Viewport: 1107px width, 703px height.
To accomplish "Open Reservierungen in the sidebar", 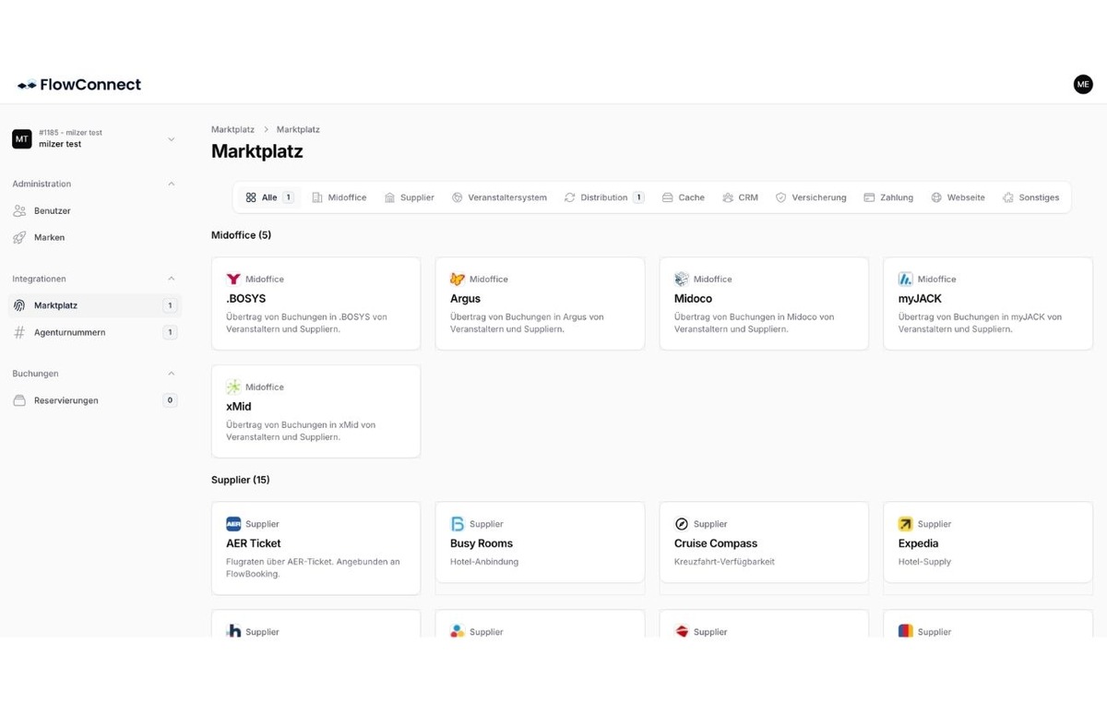I will tap(65, 400).
